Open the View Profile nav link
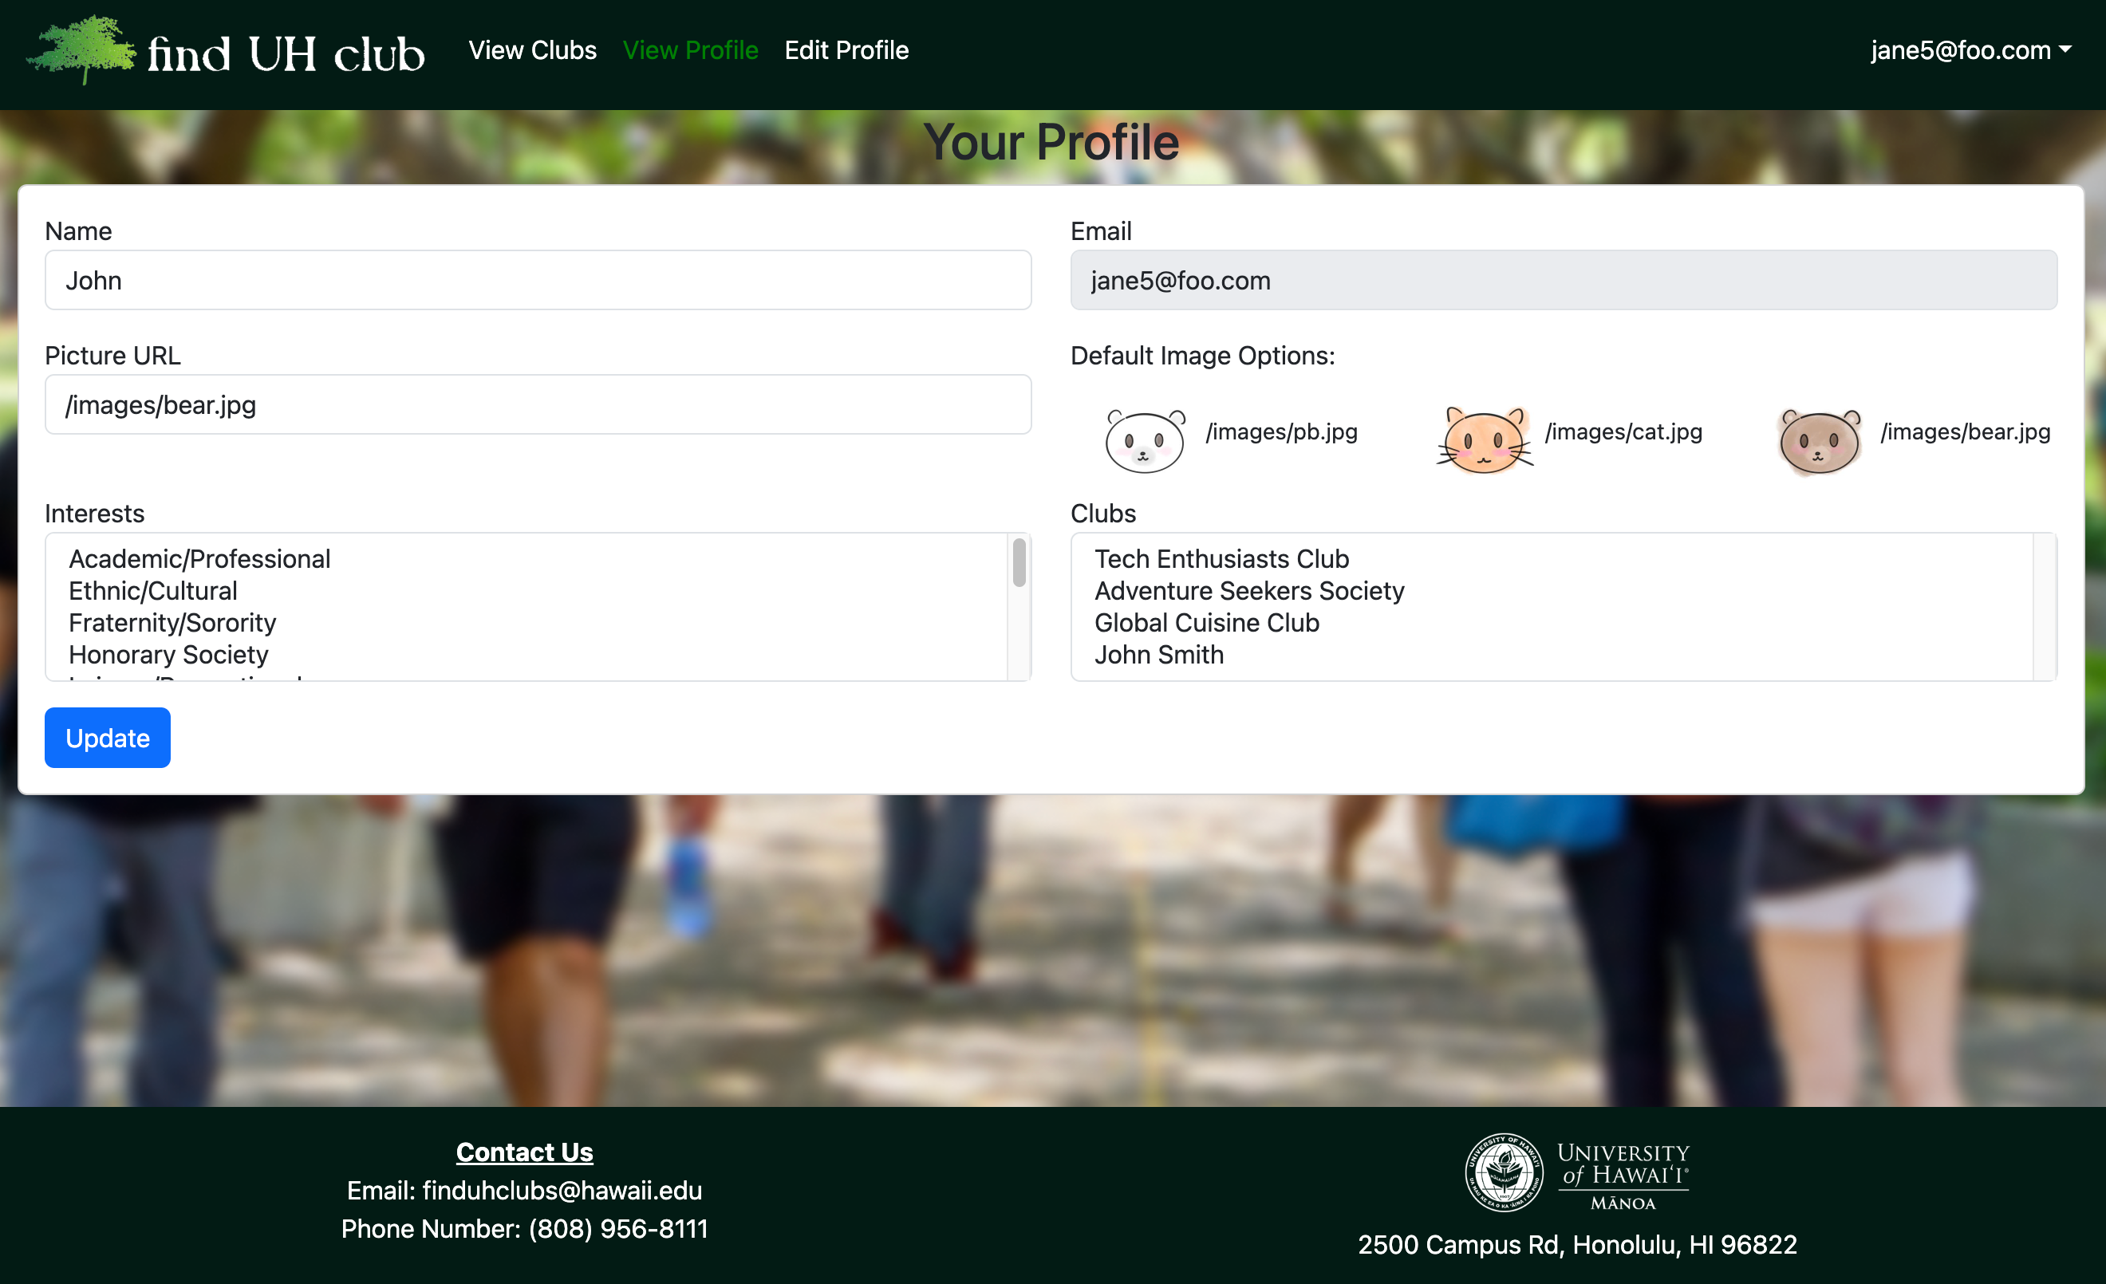The image size is (2106, 1284). [x=691, y=49]
